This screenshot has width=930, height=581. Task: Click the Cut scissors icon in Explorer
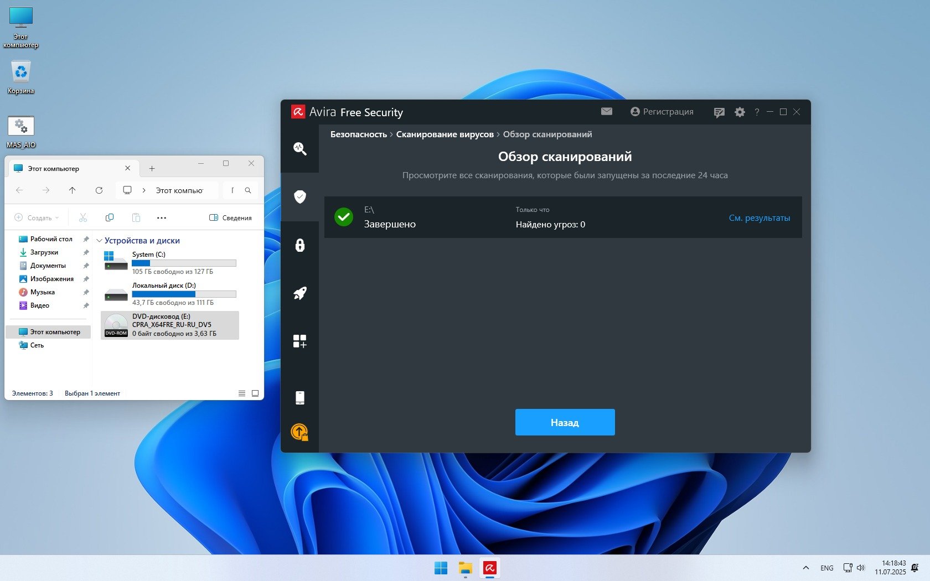tap(83, 217)
